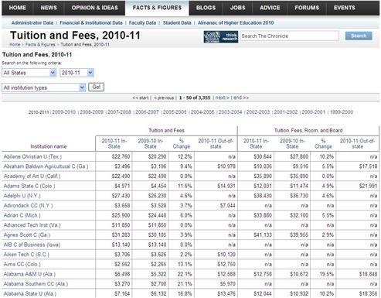Expand the All States dropdown
Screen dimensions: 381x298
point(29,73)
